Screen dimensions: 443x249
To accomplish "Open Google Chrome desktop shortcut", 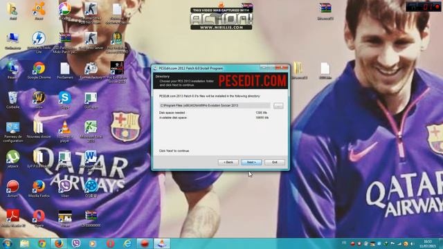I will (39, 71).
